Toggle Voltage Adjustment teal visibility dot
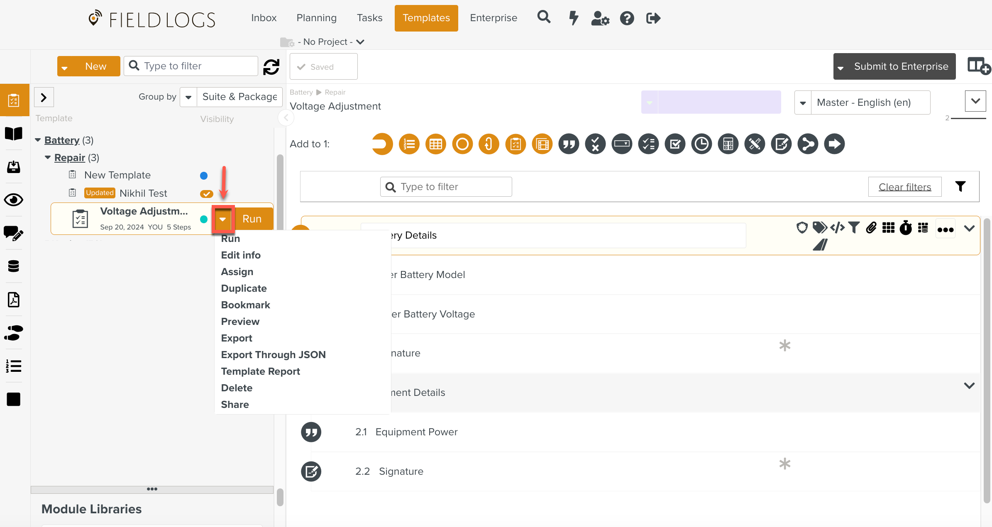 click(x=204, y=220)
